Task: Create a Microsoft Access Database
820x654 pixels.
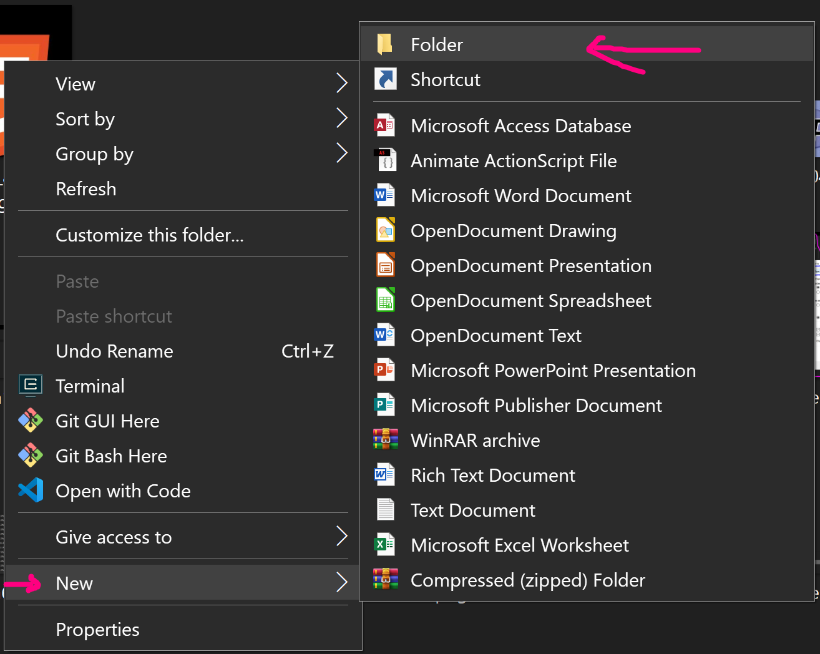Action: coord(587,125)
